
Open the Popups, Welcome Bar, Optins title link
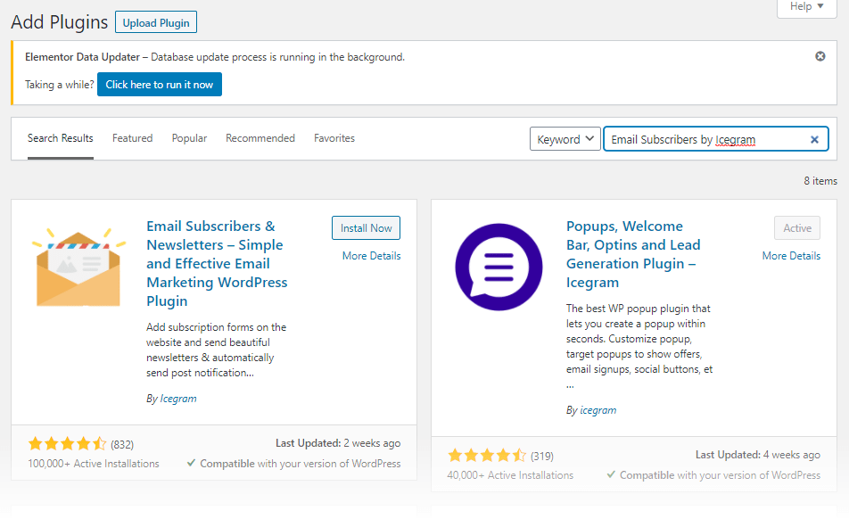pos(633,254)
